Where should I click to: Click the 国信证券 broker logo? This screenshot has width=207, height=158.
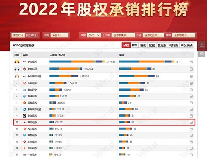pyautogui.click(x=24, y=122)
